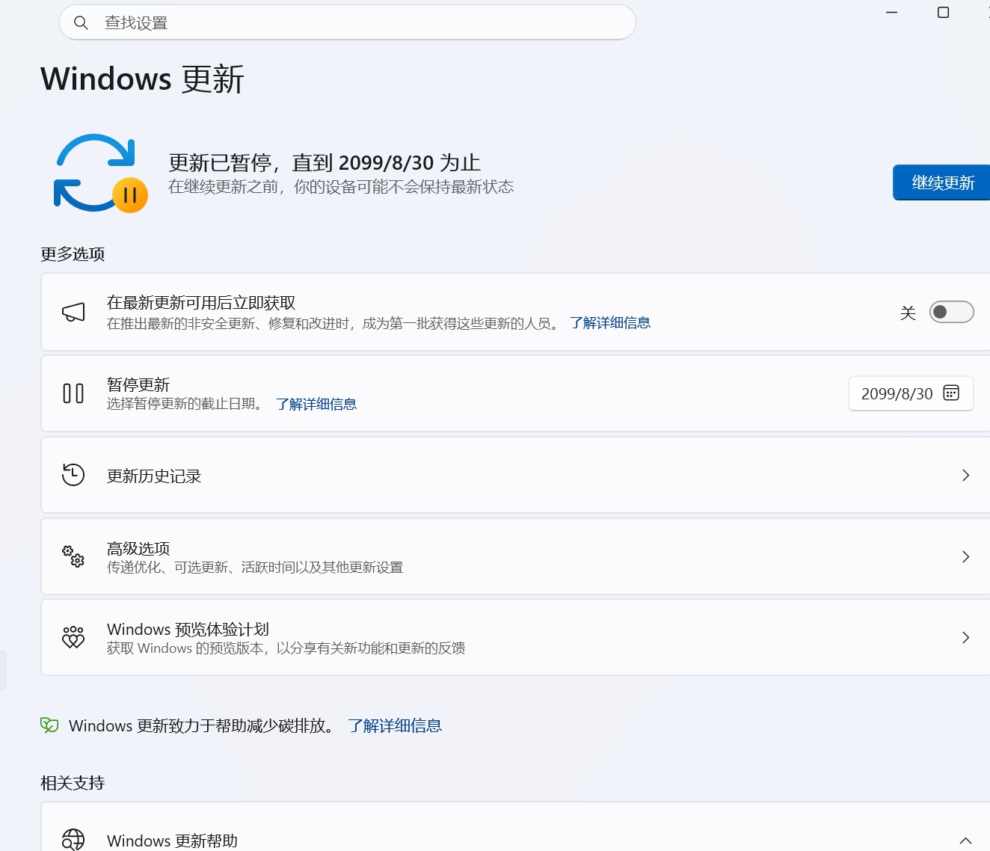990x851 pixels.
Task: Click the 暂停更新 row title
Action: [138, 384]
